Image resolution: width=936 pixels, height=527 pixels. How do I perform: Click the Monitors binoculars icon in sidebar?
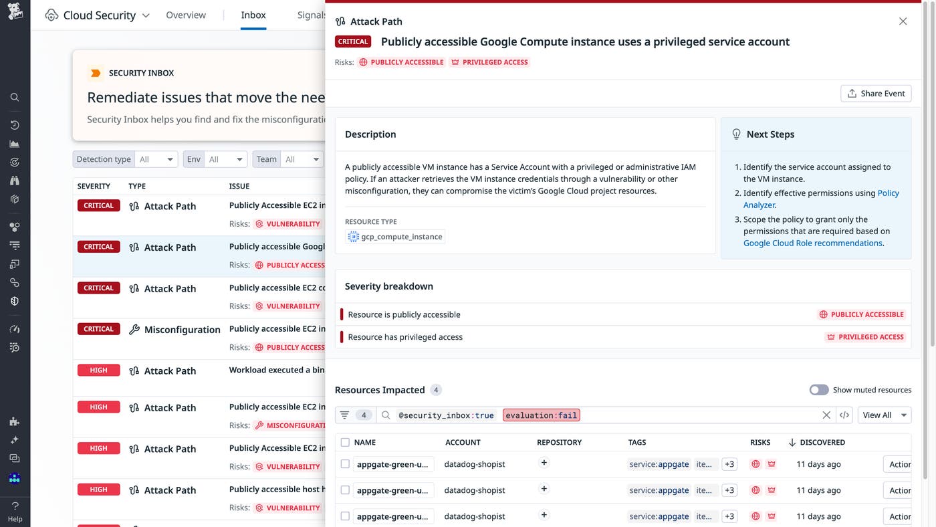14,180
